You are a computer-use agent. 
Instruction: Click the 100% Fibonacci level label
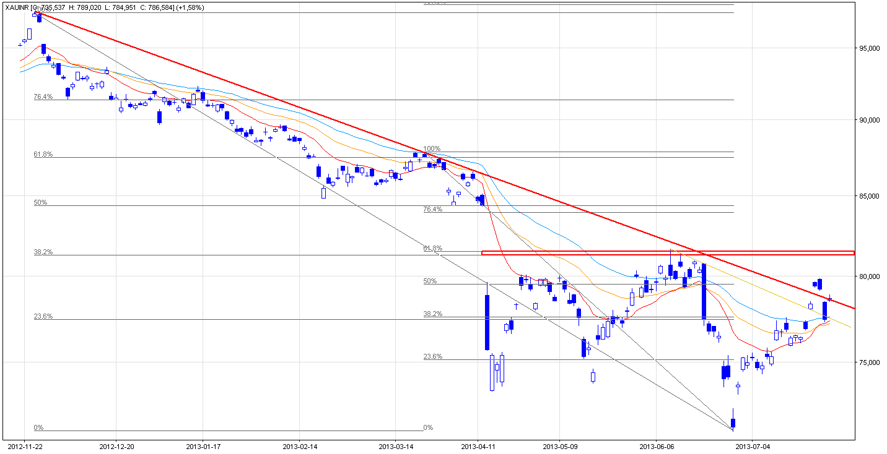tap(432, 149)
